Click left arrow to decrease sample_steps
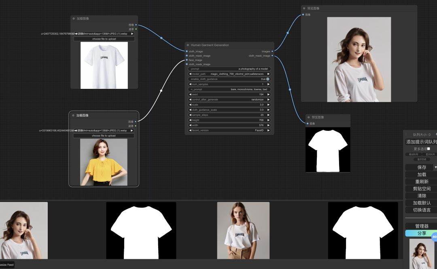 (191, 115)
